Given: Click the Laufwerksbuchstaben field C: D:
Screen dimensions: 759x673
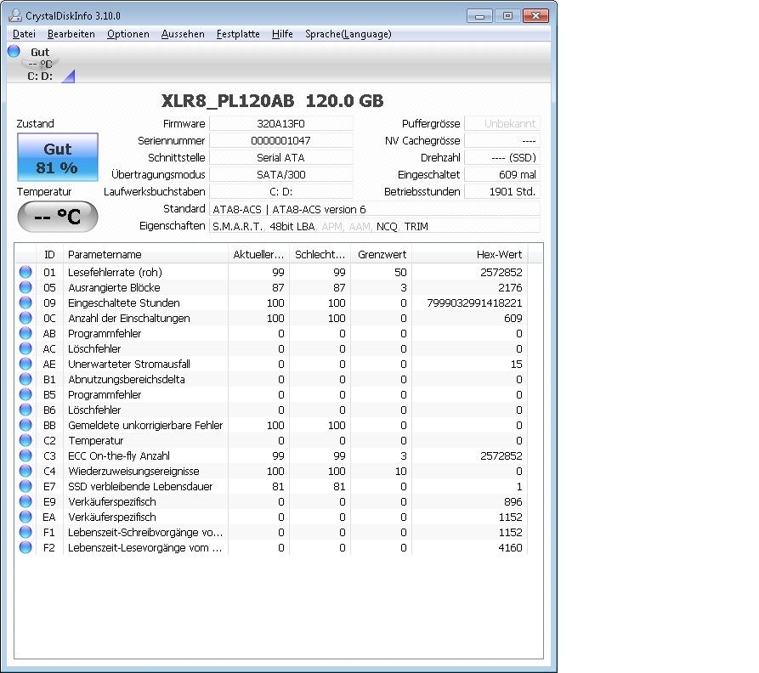Looking at the screenshot, I should (x=280, y=191).
